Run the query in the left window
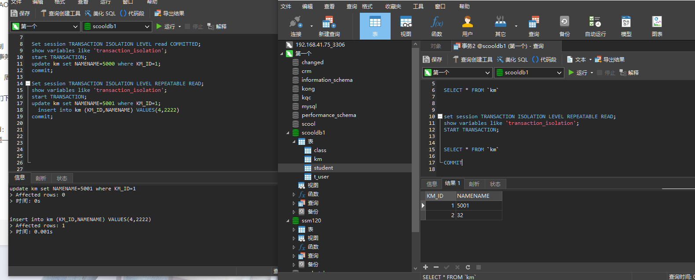Viewport: 695px width, 280px height. (x=166, y=26)
